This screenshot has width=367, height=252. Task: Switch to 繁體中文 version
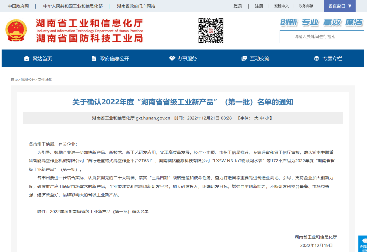pos(281,6)
